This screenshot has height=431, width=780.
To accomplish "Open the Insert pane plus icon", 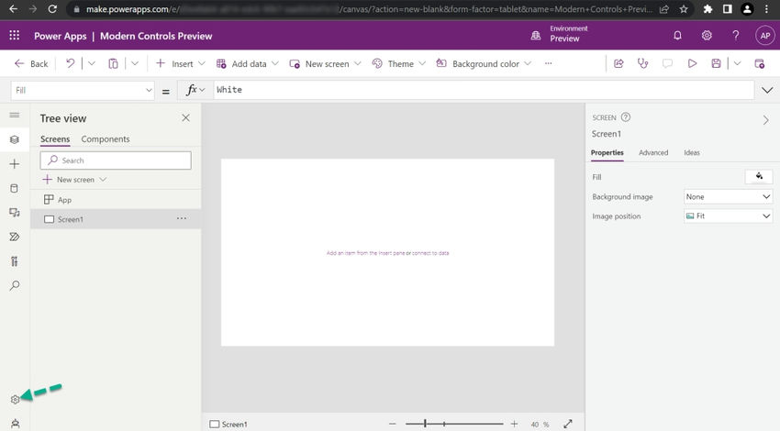I will [15, 164].
